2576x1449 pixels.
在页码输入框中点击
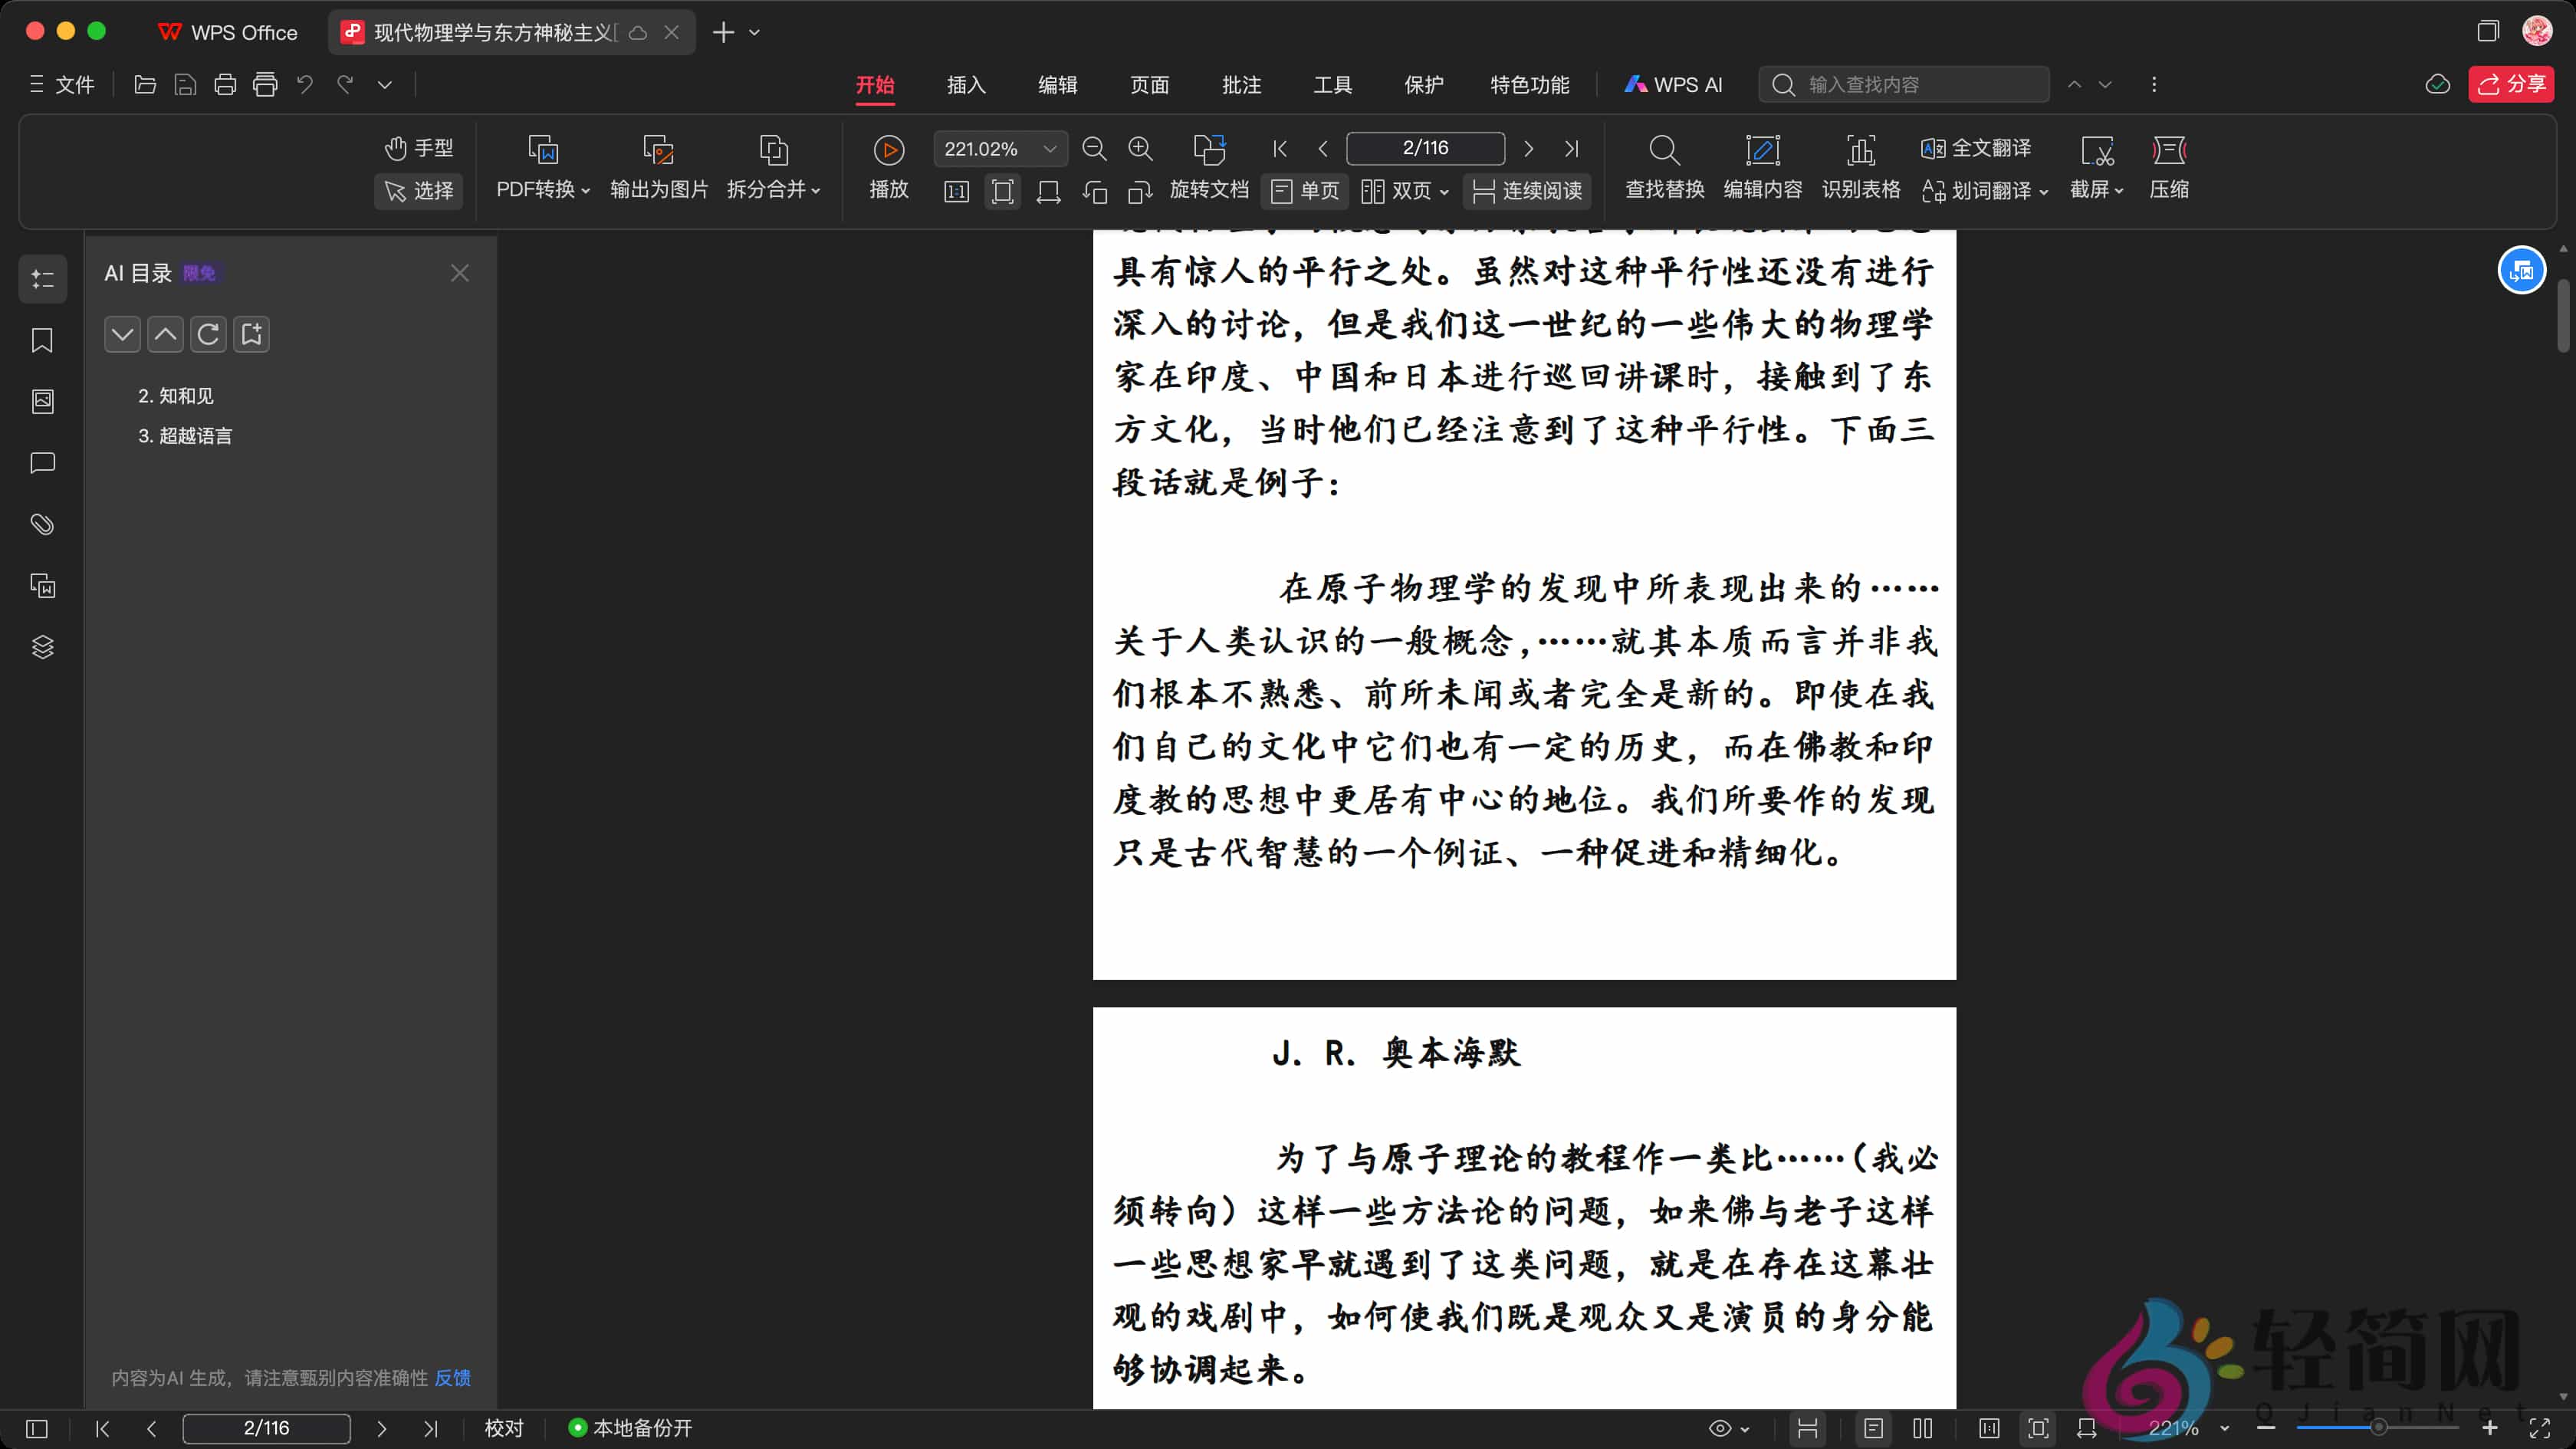tap(1425, 147)
